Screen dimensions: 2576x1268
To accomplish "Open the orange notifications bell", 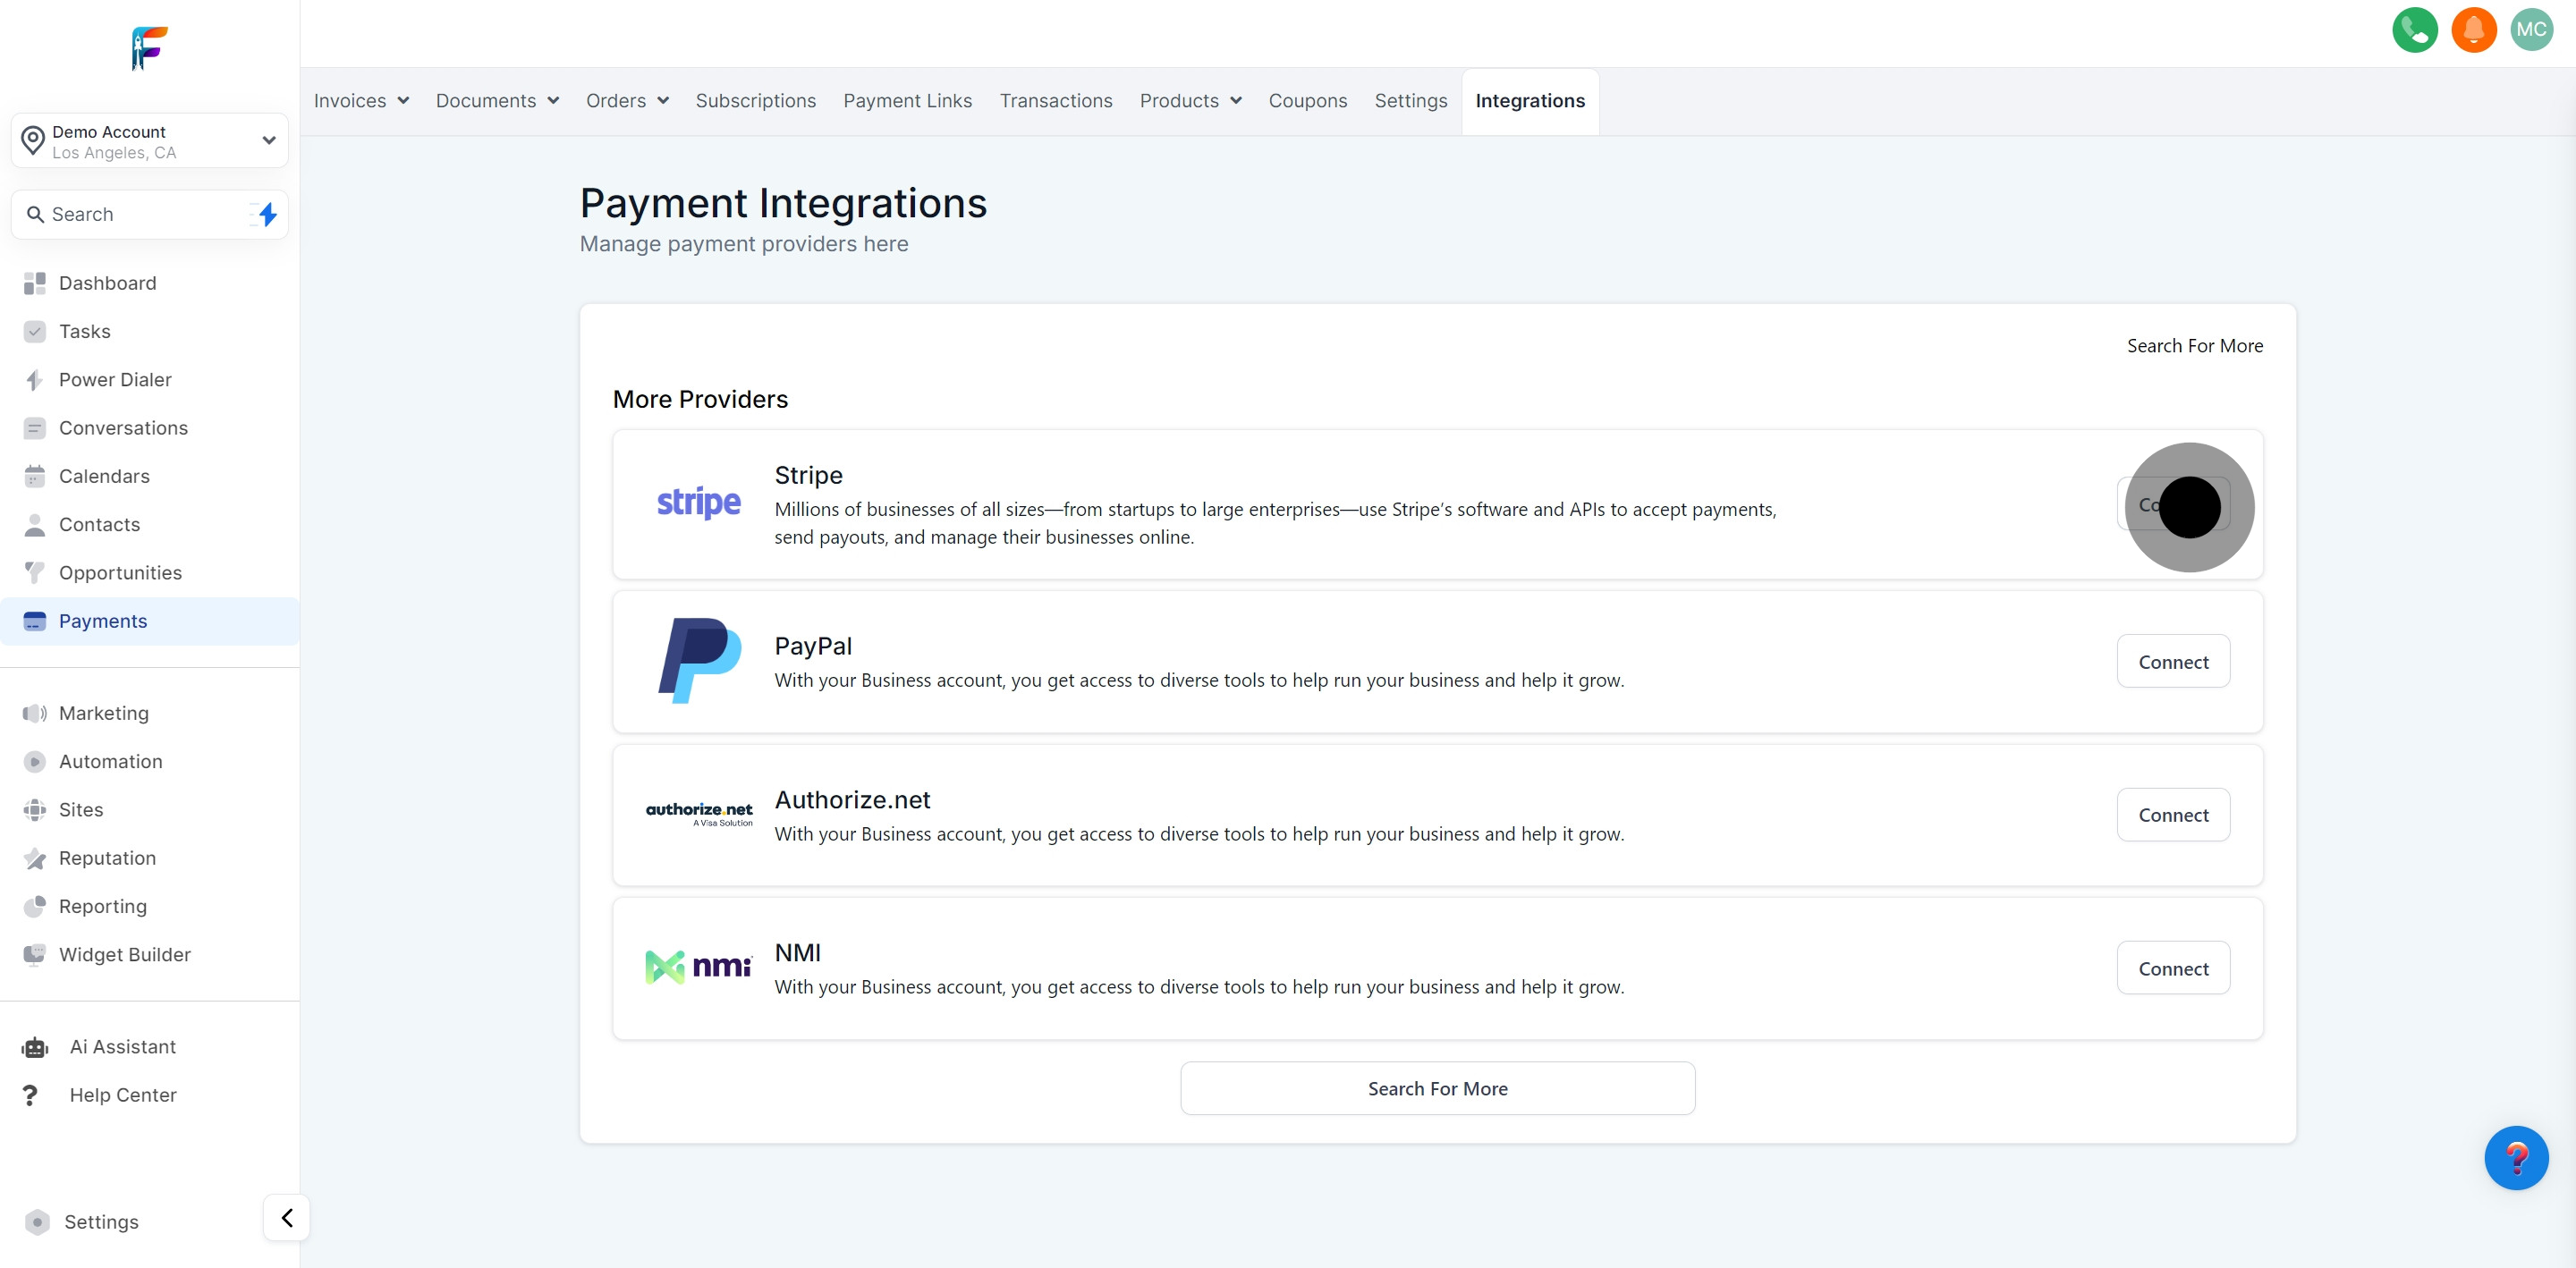I will click(x=2473, y=30).
